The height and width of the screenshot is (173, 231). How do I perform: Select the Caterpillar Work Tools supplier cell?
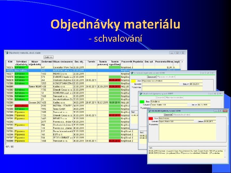63,67
